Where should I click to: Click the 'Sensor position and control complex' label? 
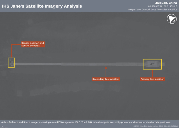pos(33,44)
